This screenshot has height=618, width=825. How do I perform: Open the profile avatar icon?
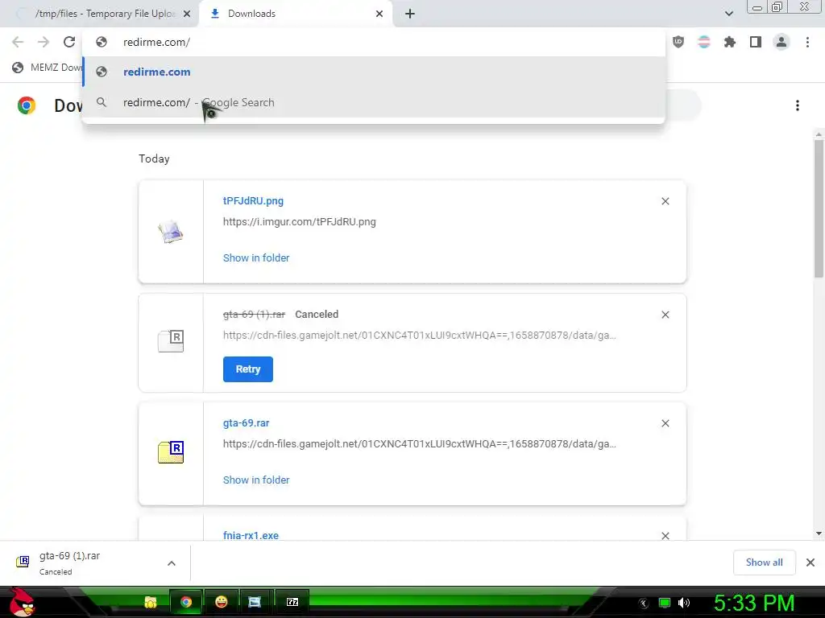(781, 42)
